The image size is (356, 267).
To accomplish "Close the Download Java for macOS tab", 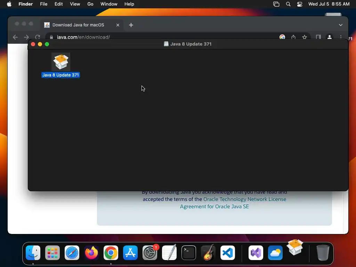I will [x=118, y=25].
